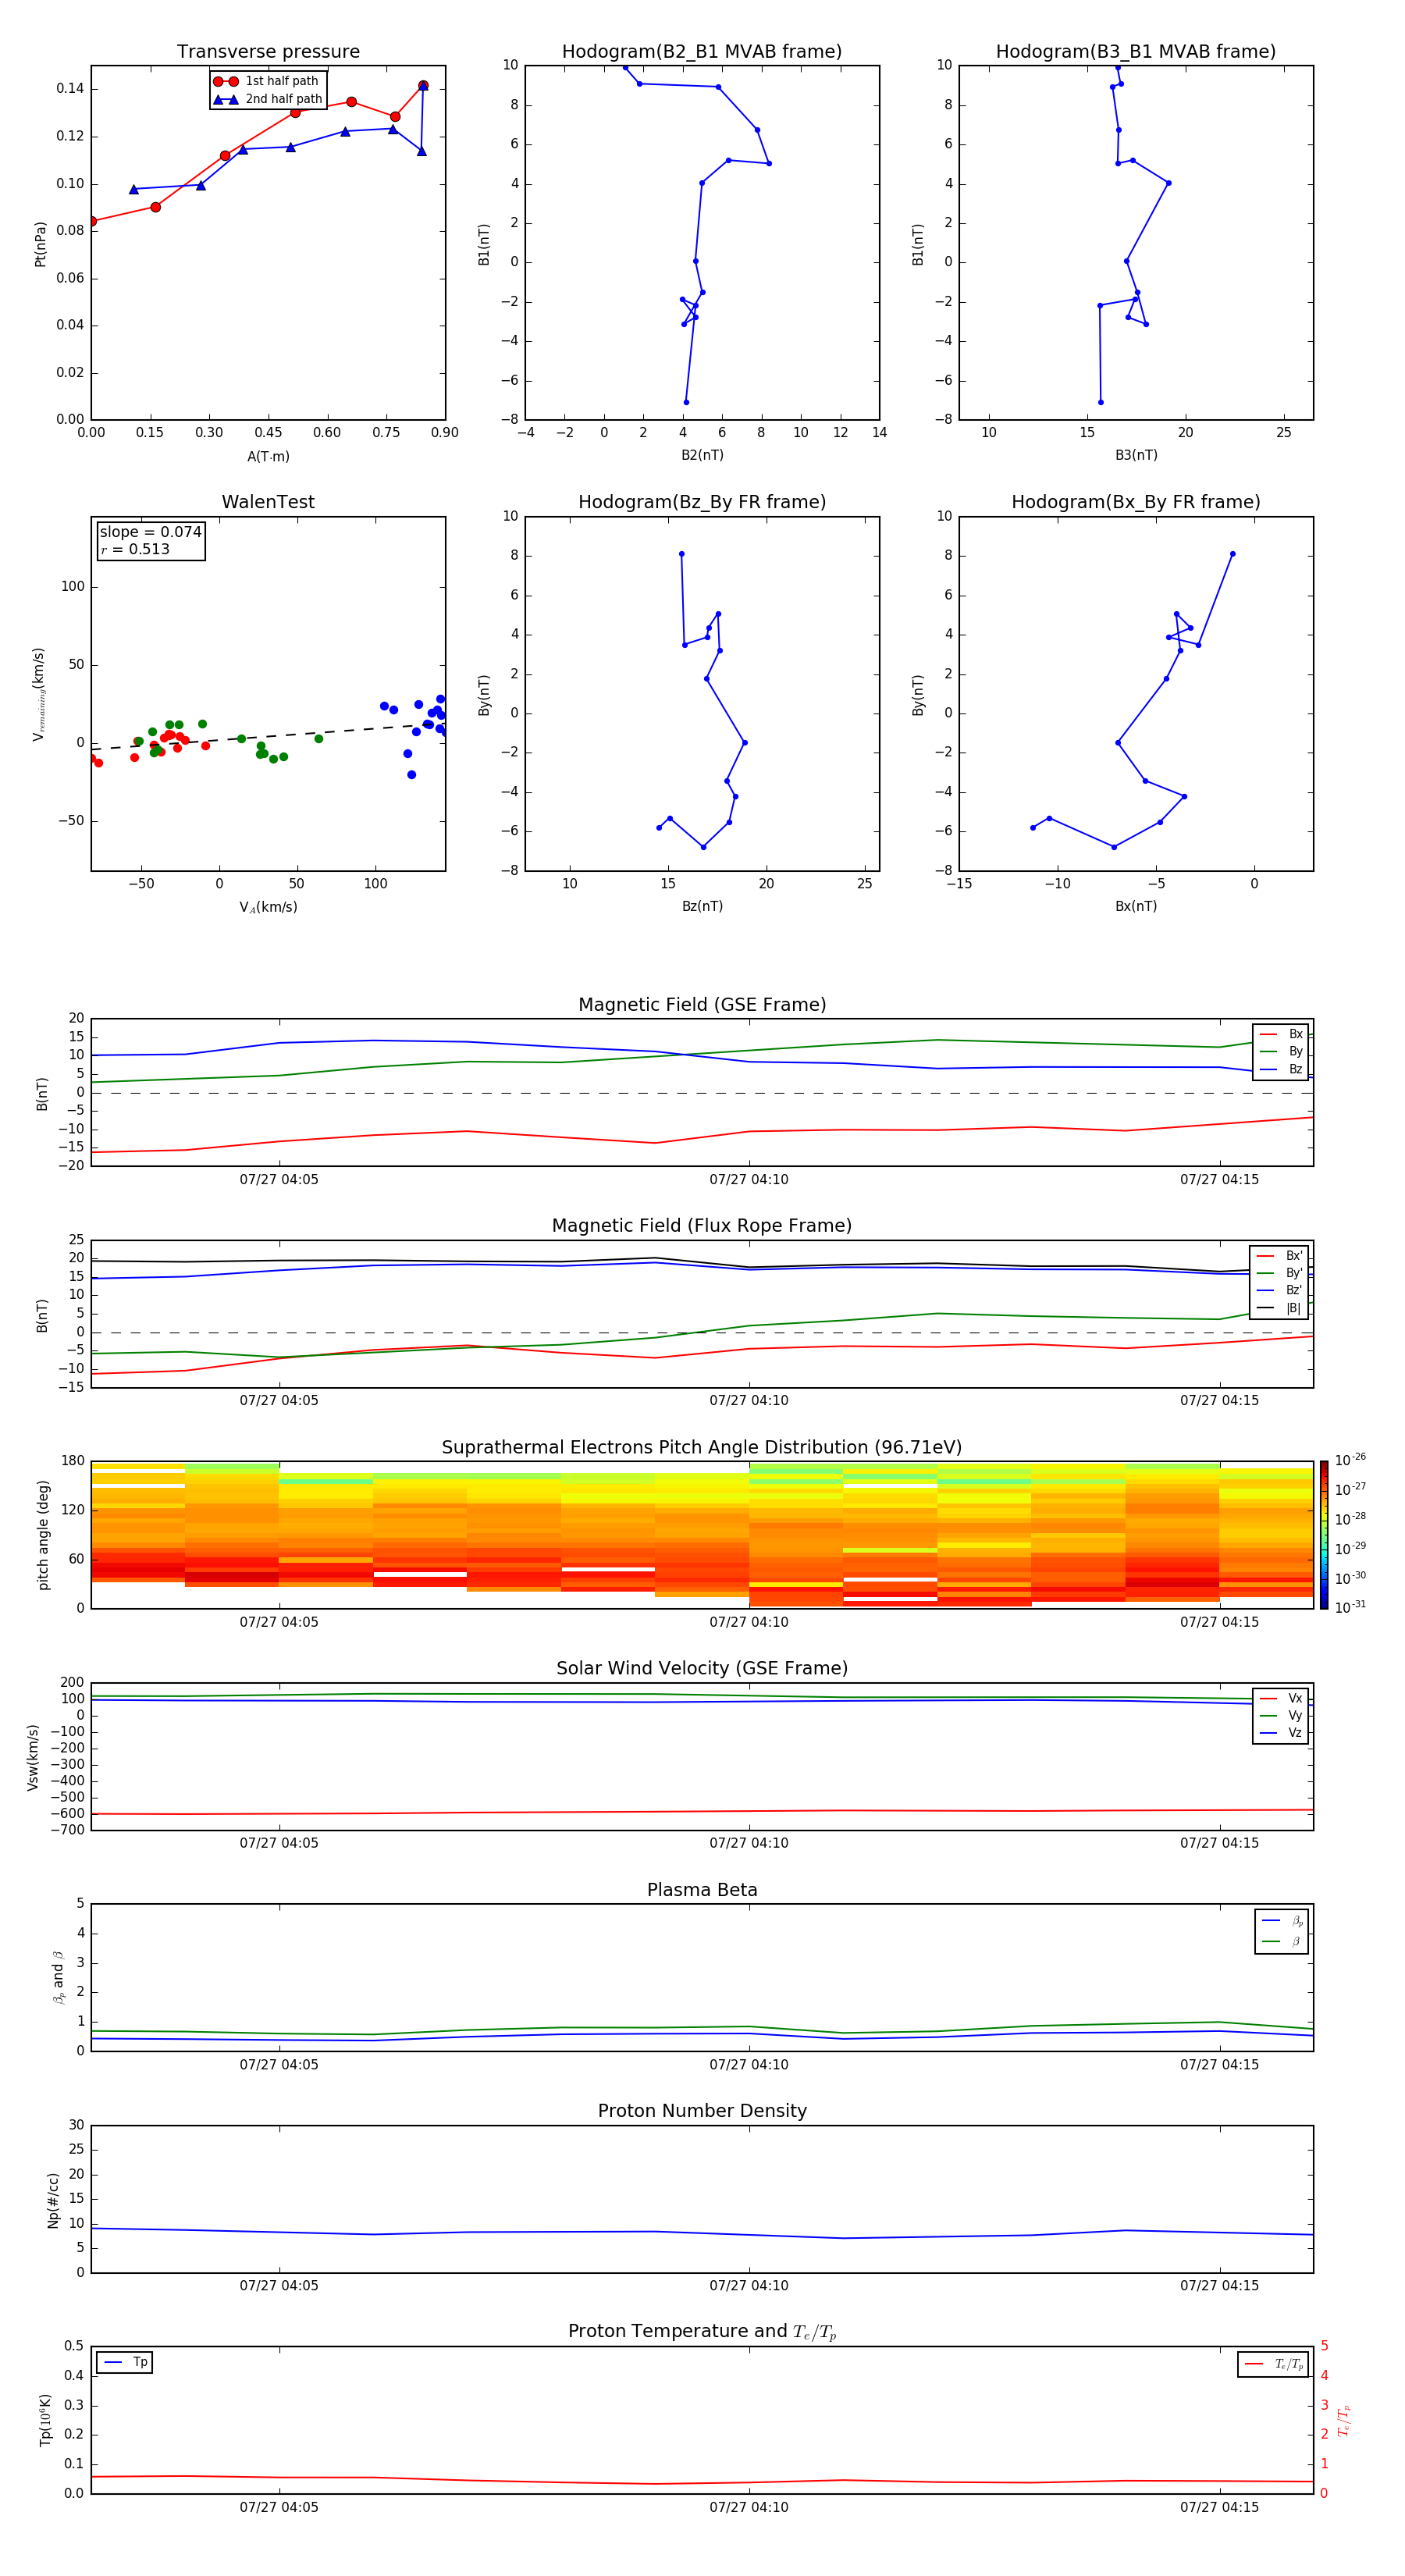
Task: Click the top data point of Bx_By hodogram
Action: [1232, 554]
